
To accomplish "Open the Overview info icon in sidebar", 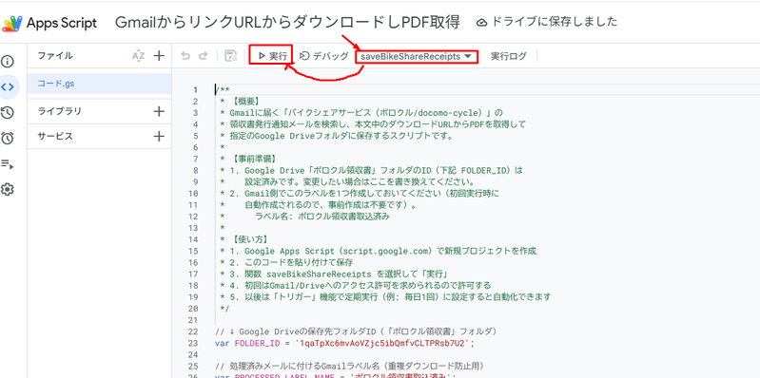I will pyautogui.click(x=7, y=62).
